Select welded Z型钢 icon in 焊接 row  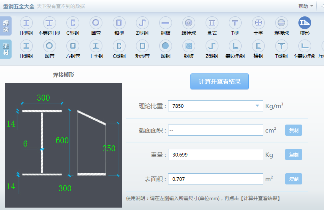click(142, 23)
